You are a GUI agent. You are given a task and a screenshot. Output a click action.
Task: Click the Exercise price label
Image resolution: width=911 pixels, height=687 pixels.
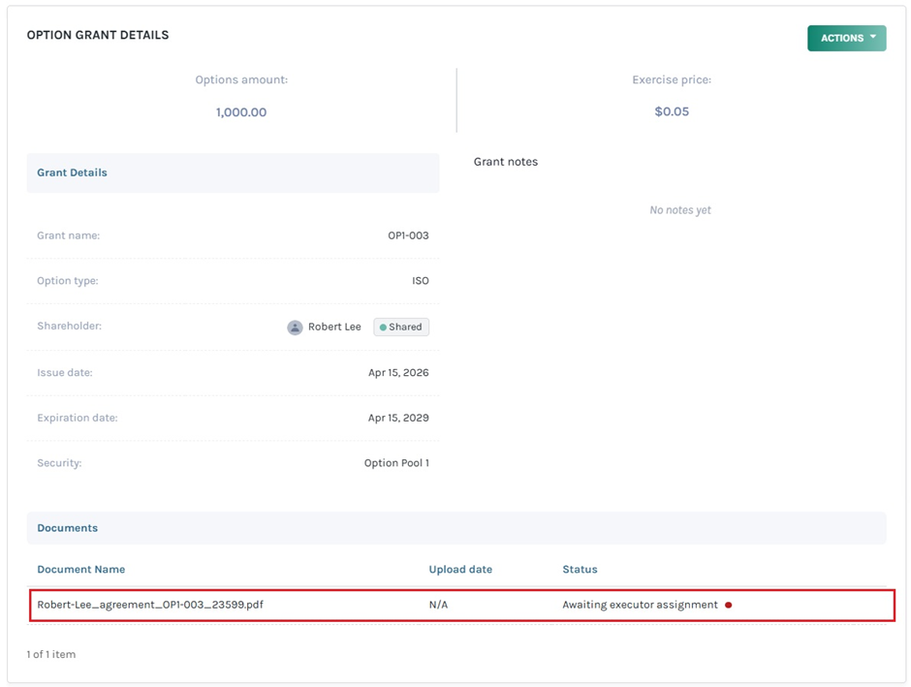tap(672, 79)
